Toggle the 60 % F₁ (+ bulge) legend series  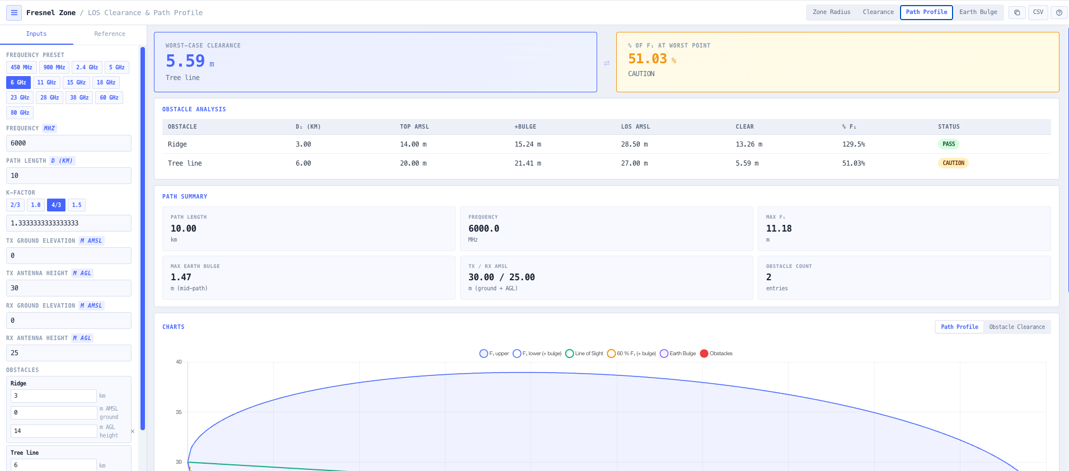pos(631,354)
